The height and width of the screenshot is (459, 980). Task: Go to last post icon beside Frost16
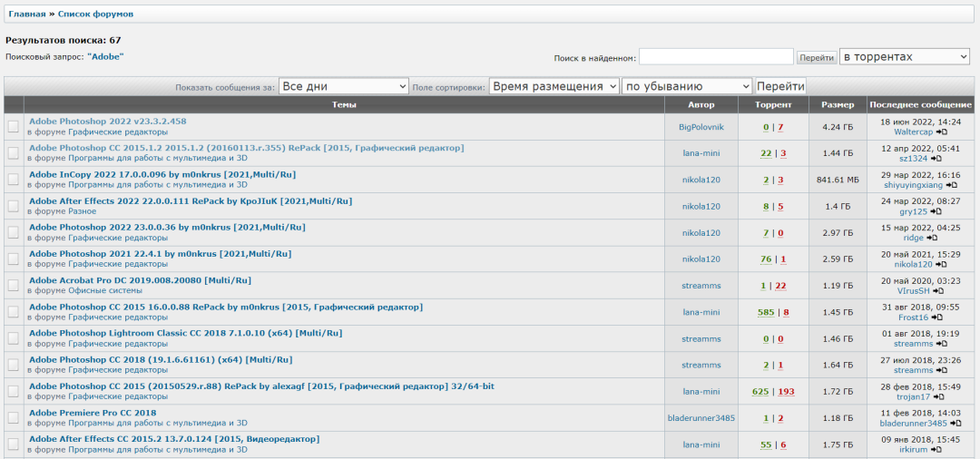936,317
